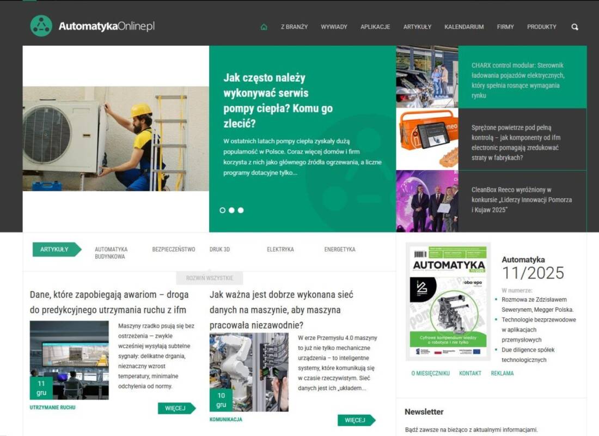
Task: Select the ENERGETYKA category tab
Action: click(340, 250)
